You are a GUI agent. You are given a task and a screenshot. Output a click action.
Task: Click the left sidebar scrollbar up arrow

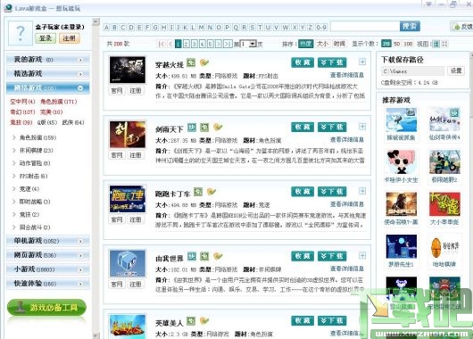click(x=96, y=21)
